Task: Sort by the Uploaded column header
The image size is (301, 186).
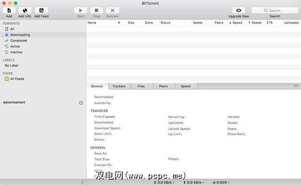Action: (291, 23)
